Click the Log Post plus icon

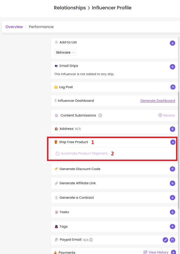point(173,87)
